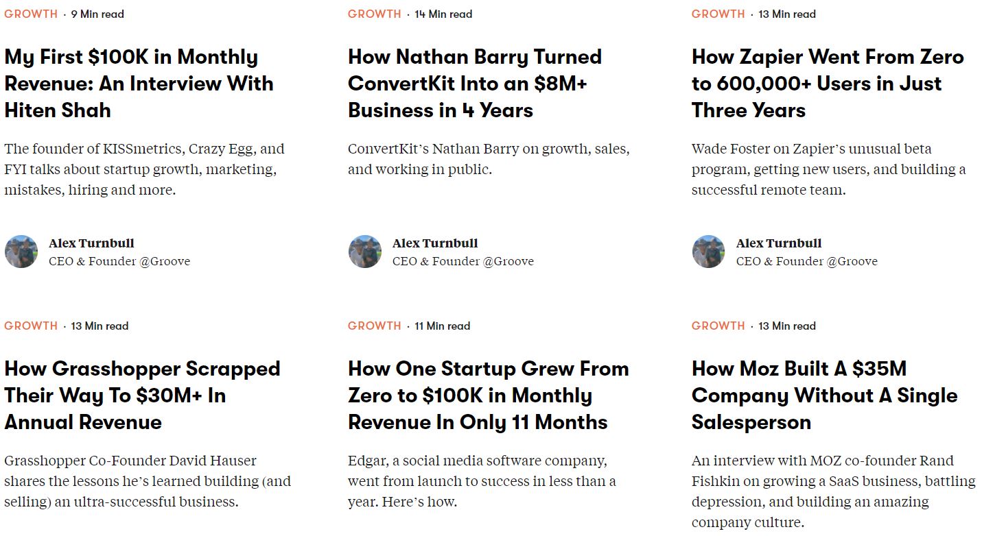Click Alex Turnbull's avatar under the ConvertKit article
This screenshot has width=1006, height=536.
pyautogui.click(x=365, y=252)
